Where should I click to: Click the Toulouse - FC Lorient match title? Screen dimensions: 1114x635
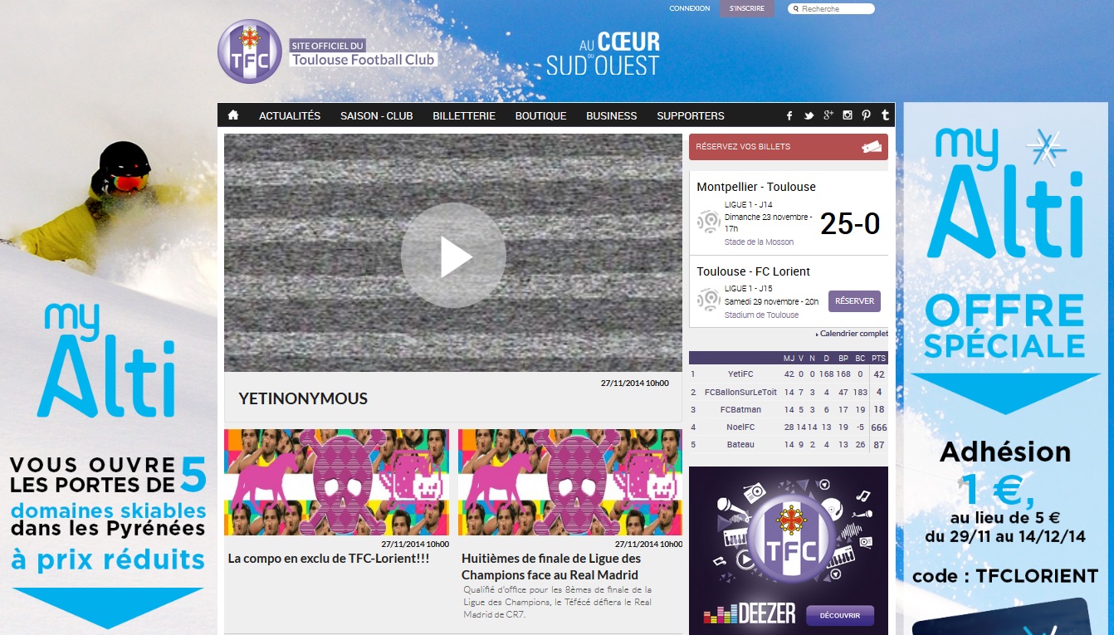753,271
